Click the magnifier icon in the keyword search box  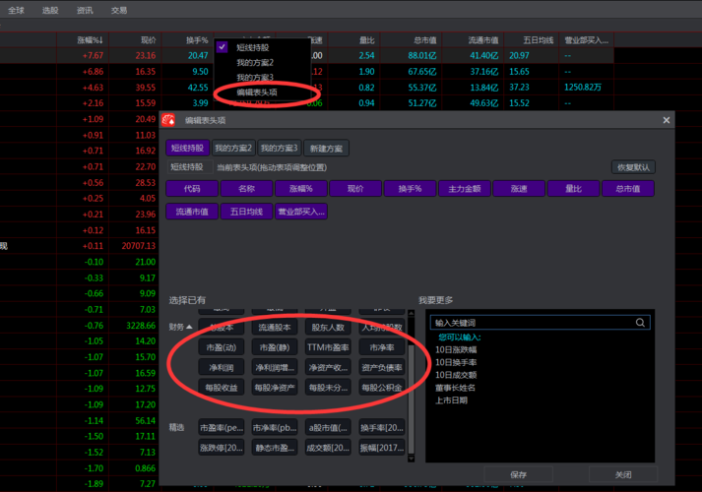[641, 322]
